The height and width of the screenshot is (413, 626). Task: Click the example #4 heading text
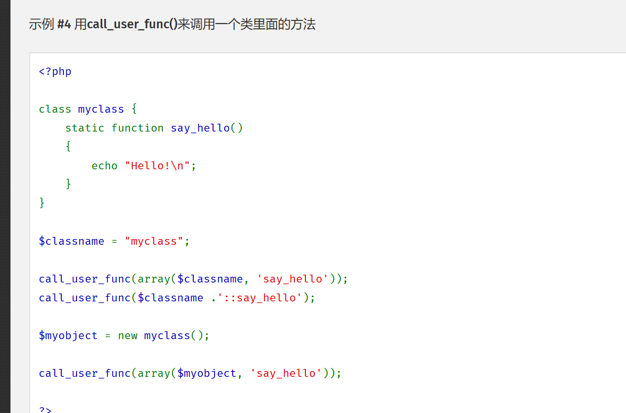click(x=172, y=24)
